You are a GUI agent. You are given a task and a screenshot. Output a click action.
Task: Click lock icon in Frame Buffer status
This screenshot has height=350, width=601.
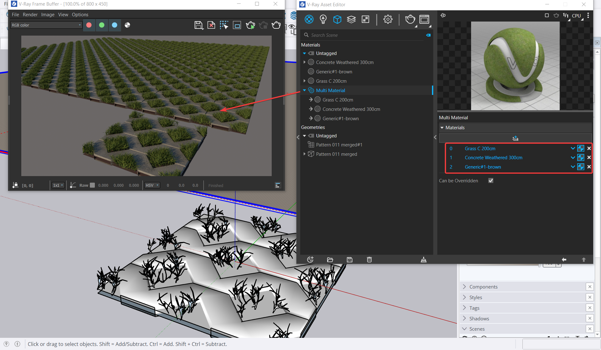[15, 185]
